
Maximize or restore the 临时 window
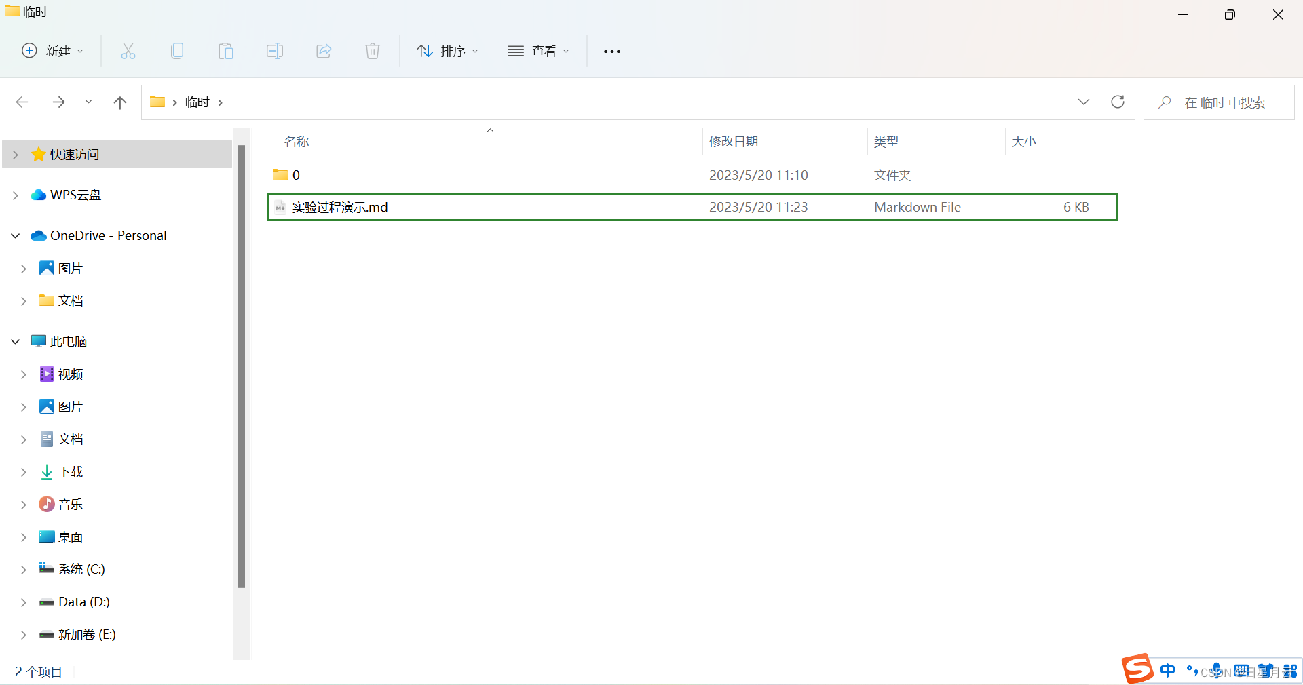(1230, 15)
